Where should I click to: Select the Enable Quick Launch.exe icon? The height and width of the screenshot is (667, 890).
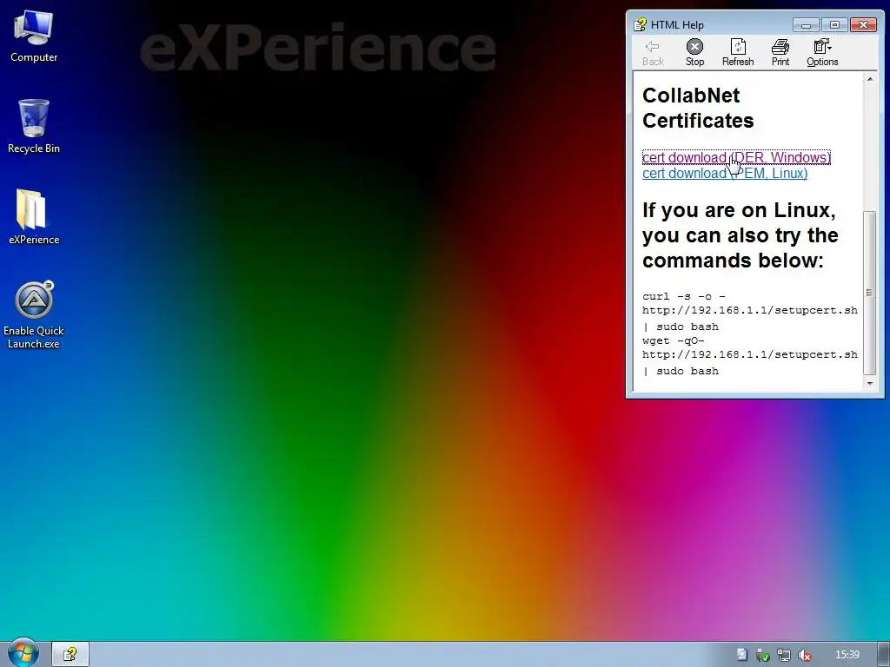point(34,314)
